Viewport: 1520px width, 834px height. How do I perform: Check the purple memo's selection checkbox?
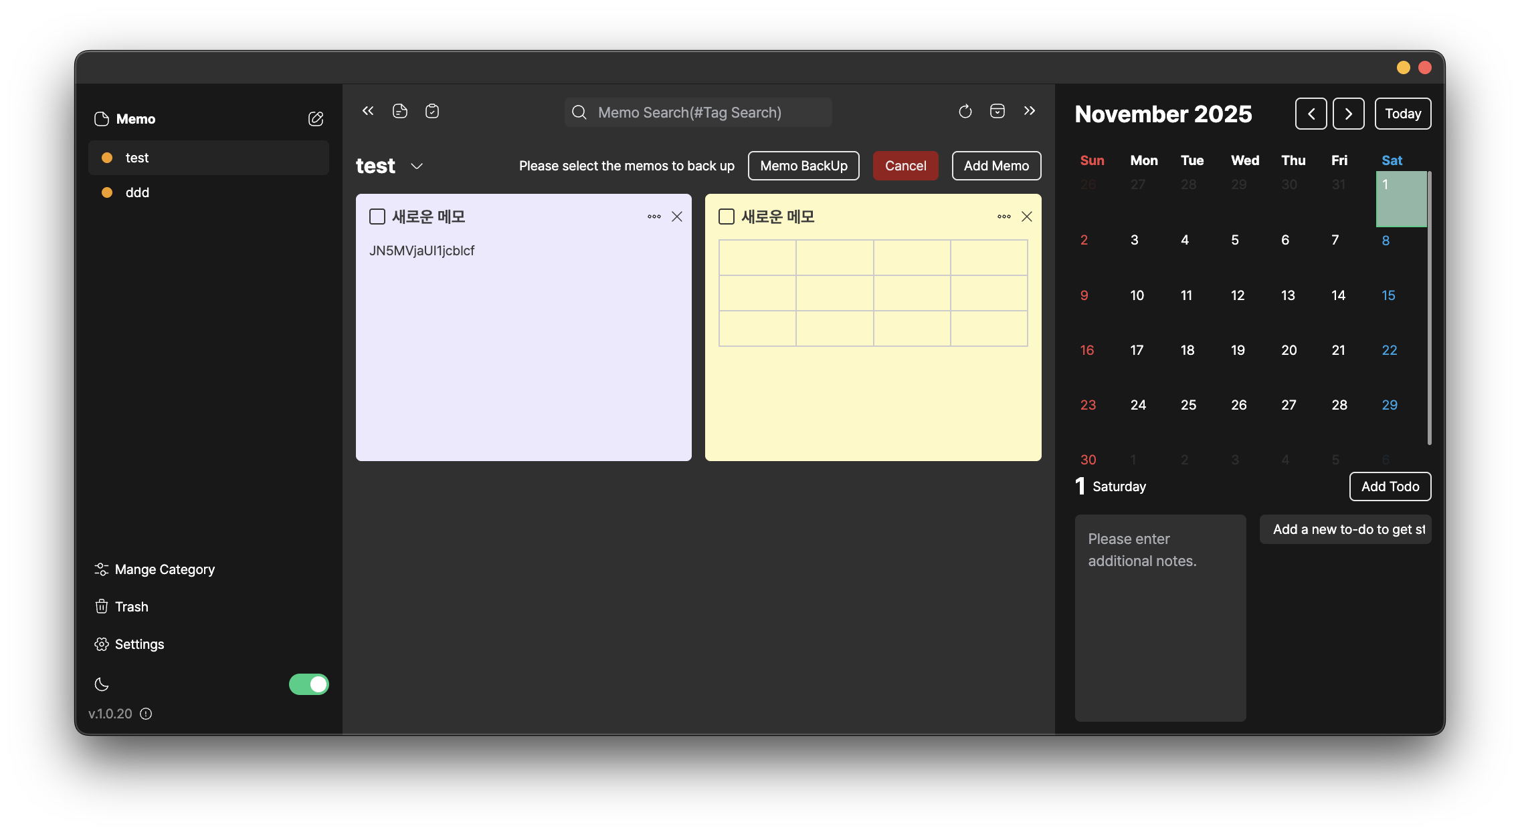377,217
